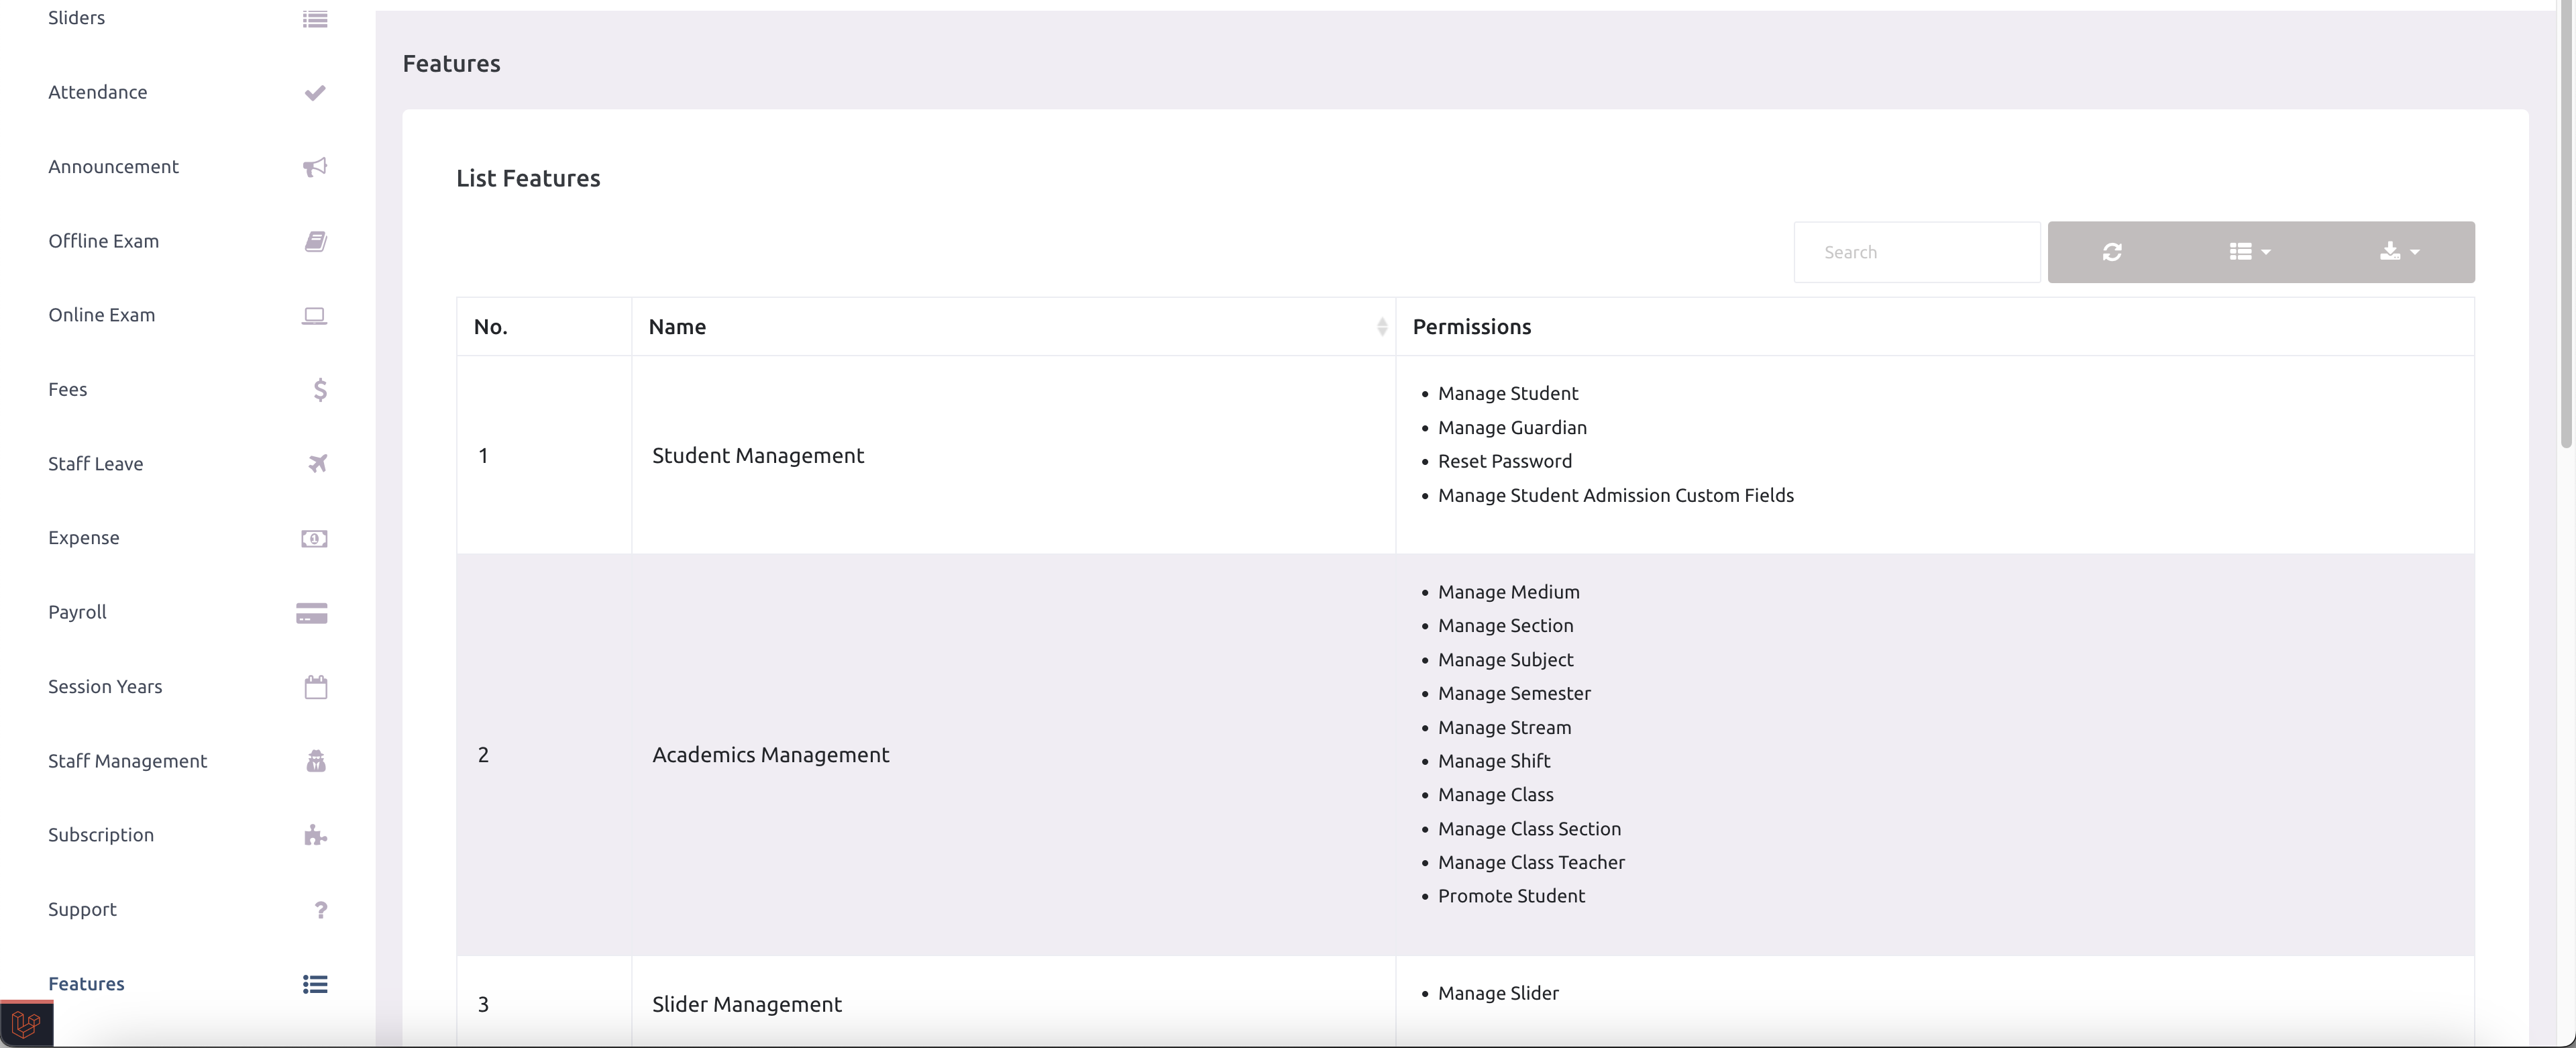This screenshot has width=2576, height=1048.
Task: Open the Support page
Action: tap(82, 909)
